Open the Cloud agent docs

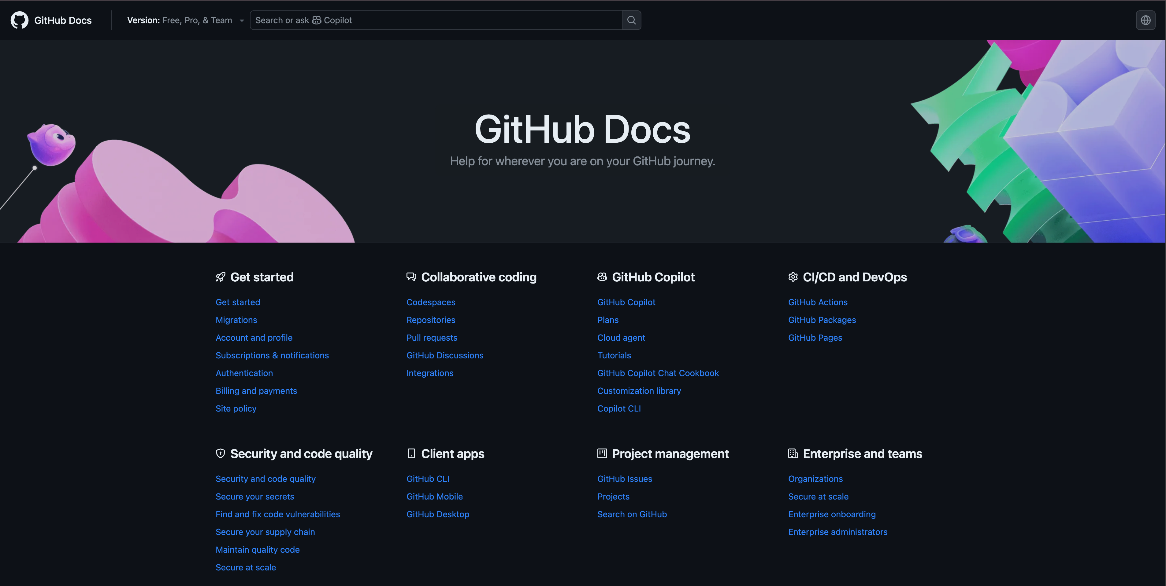[622, 338]
